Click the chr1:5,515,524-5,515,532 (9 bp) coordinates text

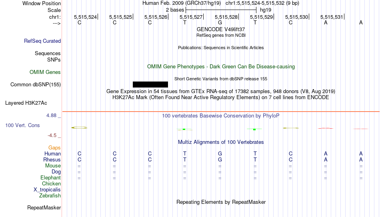(262, 3)
